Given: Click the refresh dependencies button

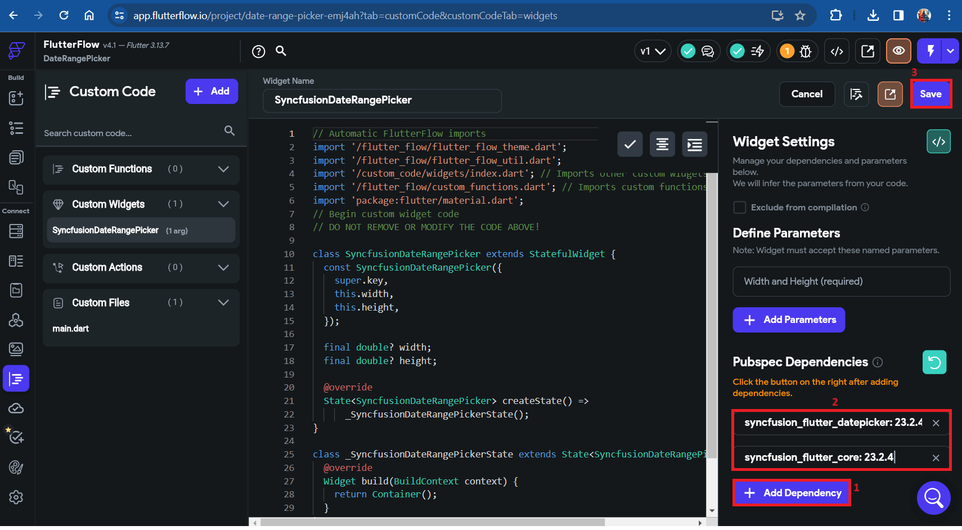Looking at the screenshot, I should pyautogui.click(x=934, y=362).
